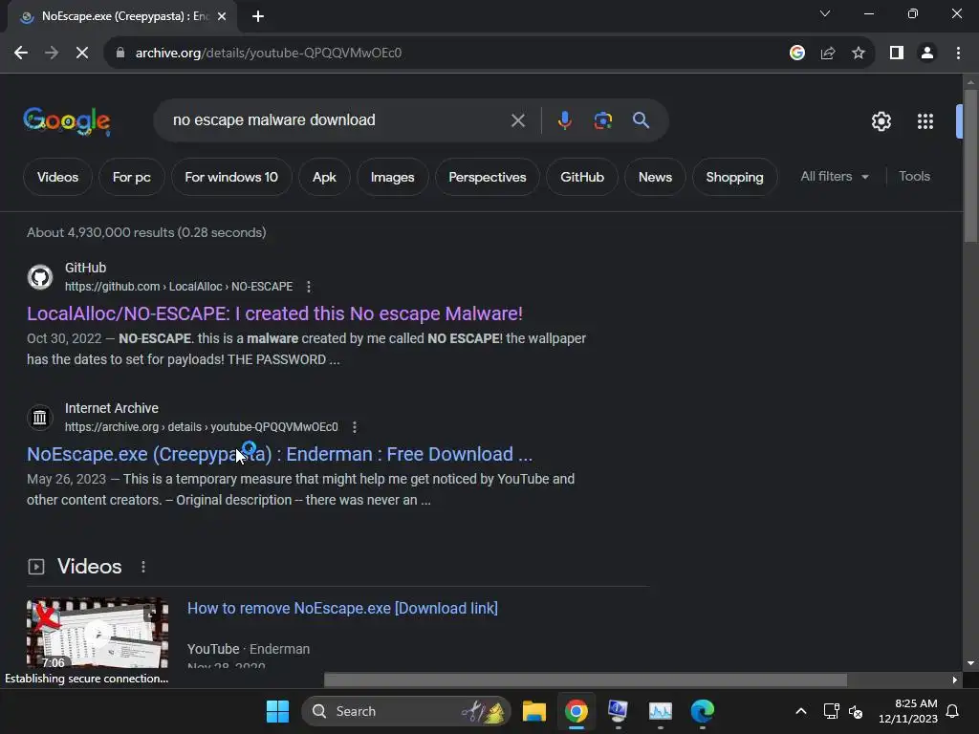Stop page loading with the X button
Screen dimensions: 979x734
click(82, 54)
